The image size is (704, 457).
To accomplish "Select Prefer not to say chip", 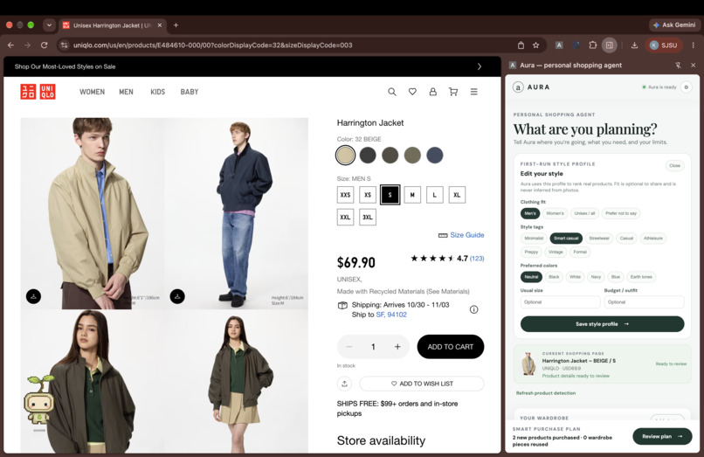I will (x=621, y=213).
